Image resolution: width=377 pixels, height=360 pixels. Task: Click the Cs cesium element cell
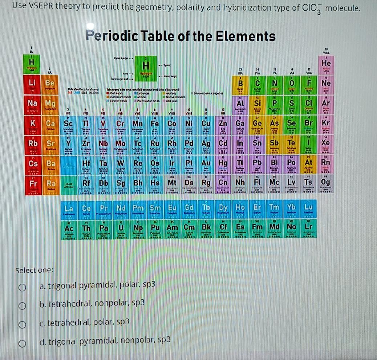pos(33,165)
